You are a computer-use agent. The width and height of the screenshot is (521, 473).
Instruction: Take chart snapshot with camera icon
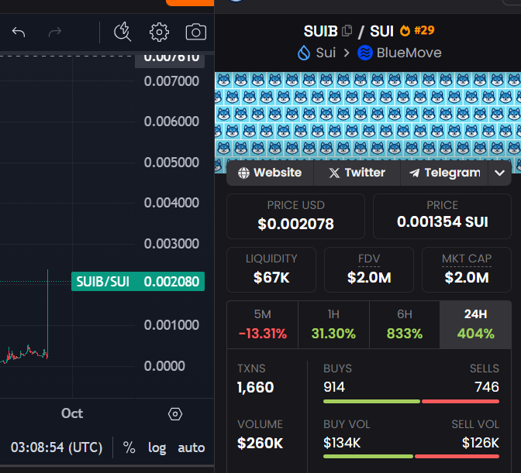click(195, 33)
